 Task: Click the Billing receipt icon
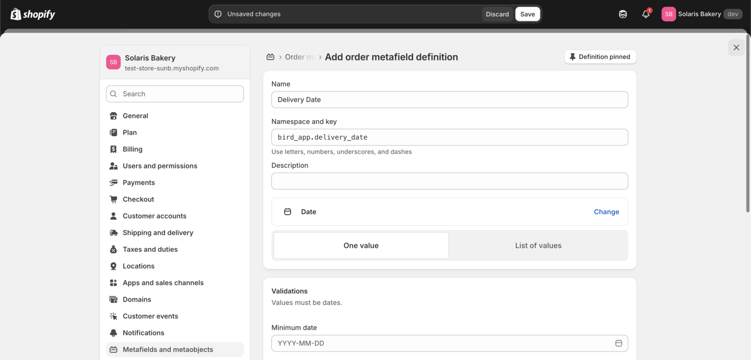coord(113,149)
